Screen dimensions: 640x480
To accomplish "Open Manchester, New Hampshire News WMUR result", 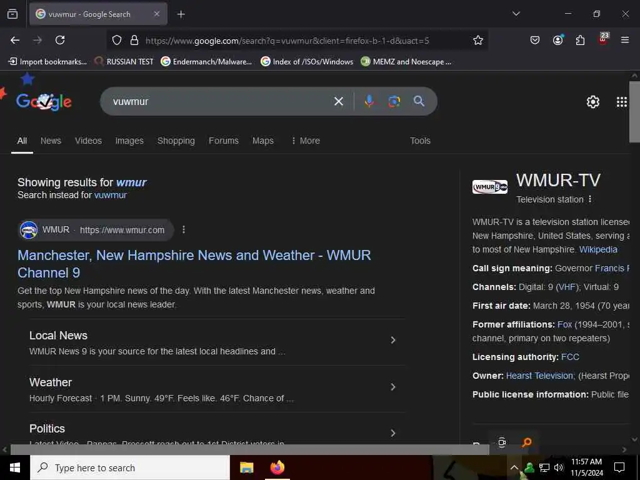I will [x=194, y=264].
